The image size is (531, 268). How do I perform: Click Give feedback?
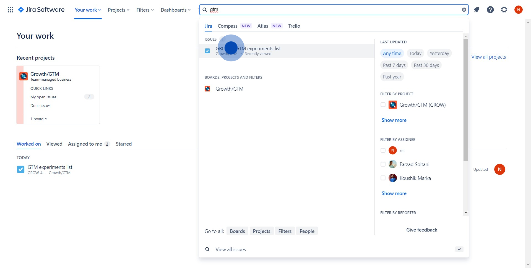tap(422, 230)
